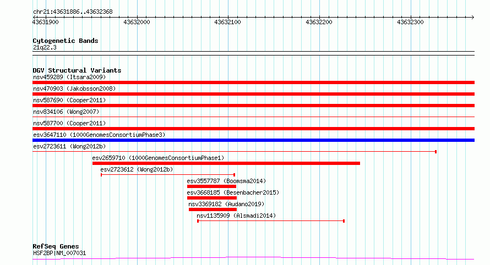
Task: Click the nsv459289 (Itsara2009) variant label
Action: pos(69,77)
